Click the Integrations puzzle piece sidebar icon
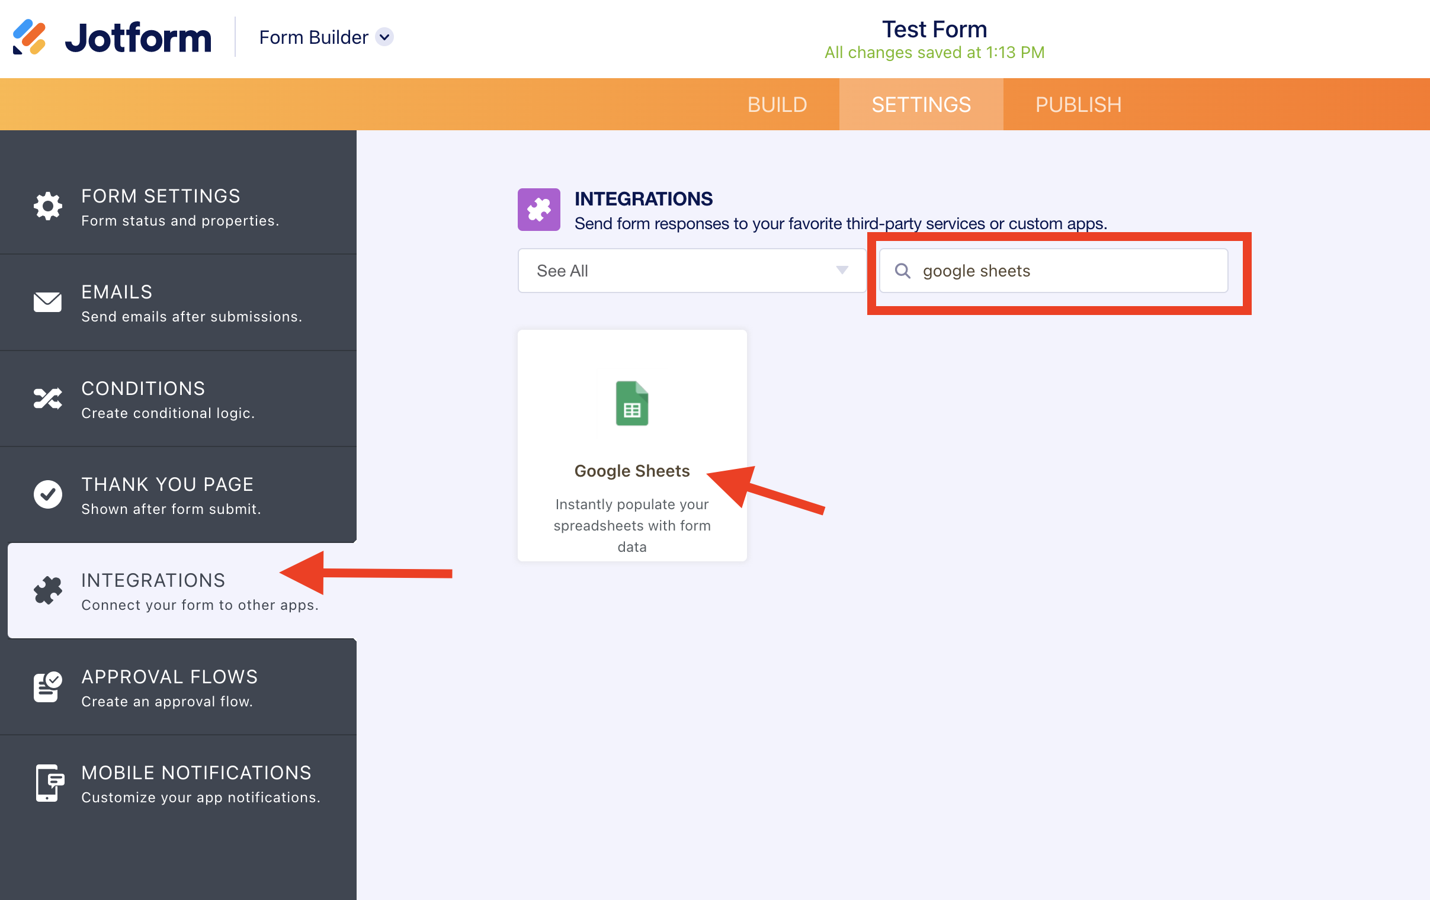 pos(47,591)
